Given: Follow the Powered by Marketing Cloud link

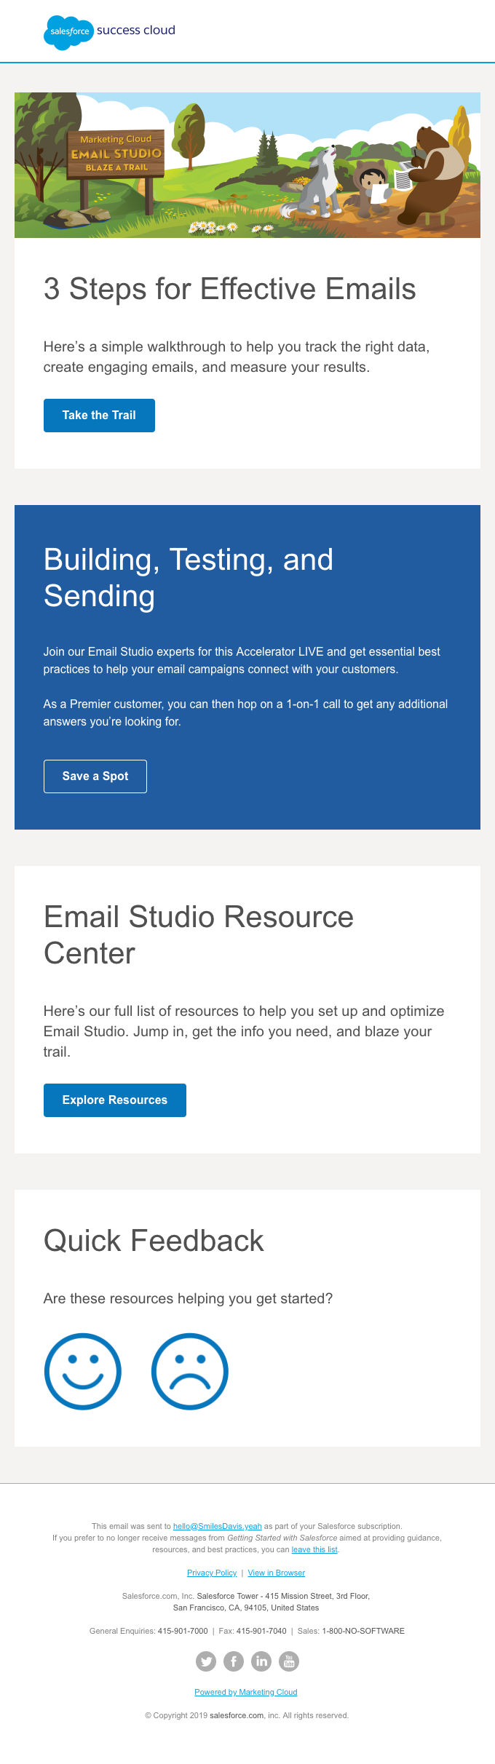Looking at the screenshot, I should [x=246, y=1692].
